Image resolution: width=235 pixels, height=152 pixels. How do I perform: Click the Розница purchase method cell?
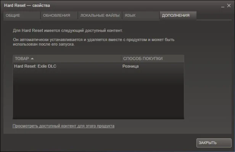130,66
